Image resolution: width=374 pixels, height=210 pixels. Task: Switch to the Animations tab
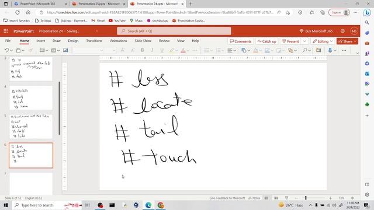(119, 41)
